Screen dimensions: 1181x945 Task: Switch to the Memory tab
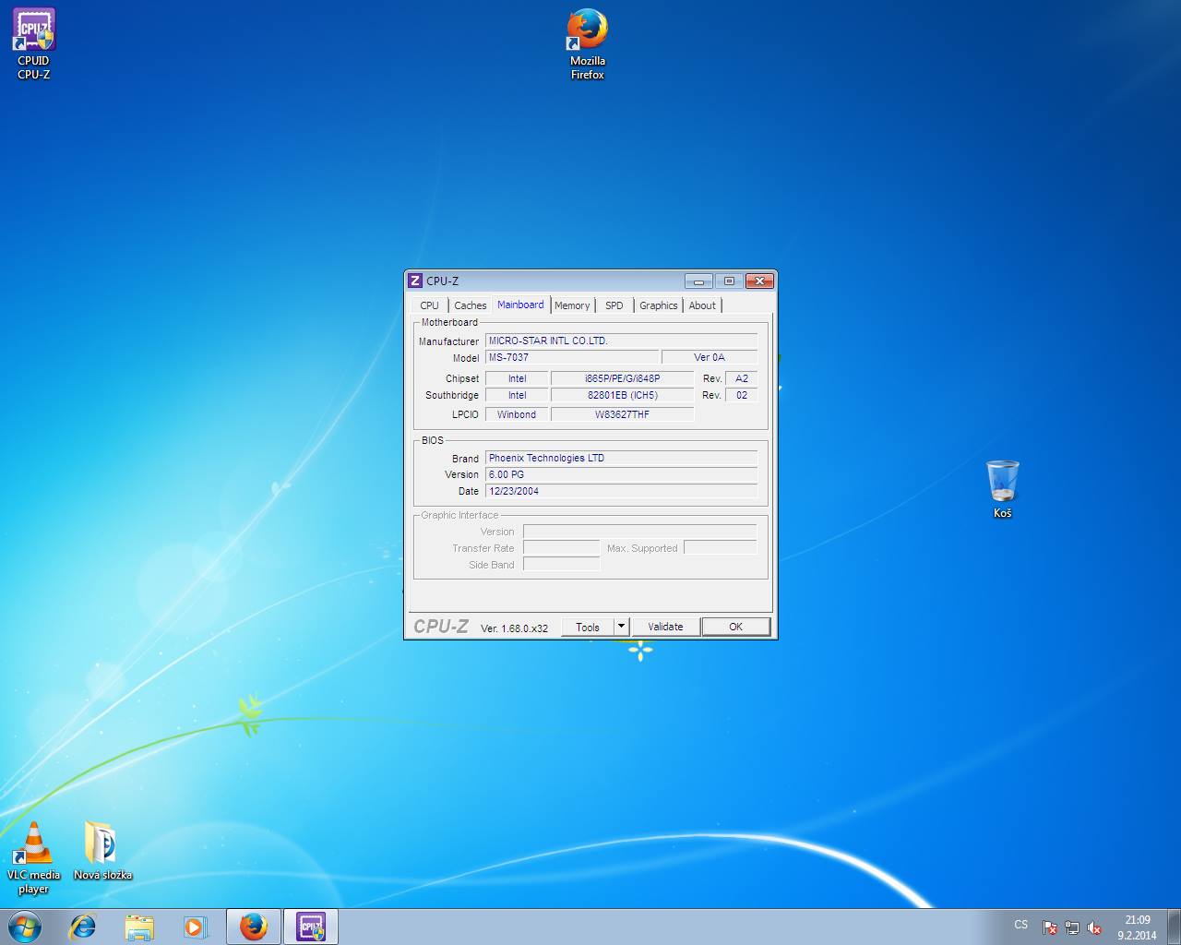tap(572, 305)
